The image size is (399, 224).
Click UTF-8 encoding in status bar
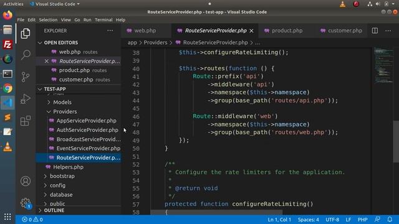(x=332, y=220)
